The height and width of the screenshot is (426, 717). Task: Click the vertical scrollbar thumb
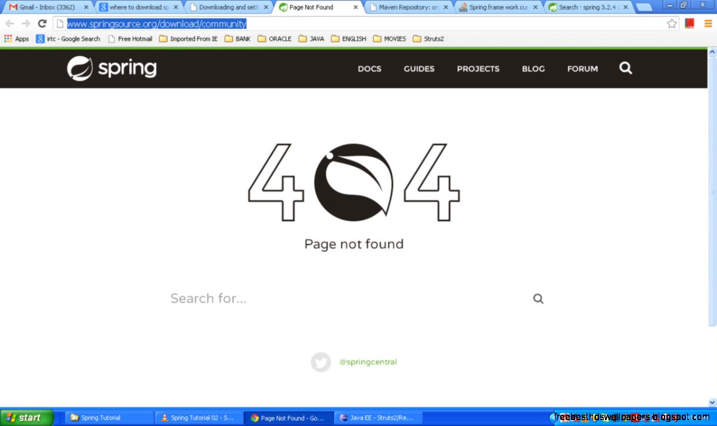click(712, 191)
